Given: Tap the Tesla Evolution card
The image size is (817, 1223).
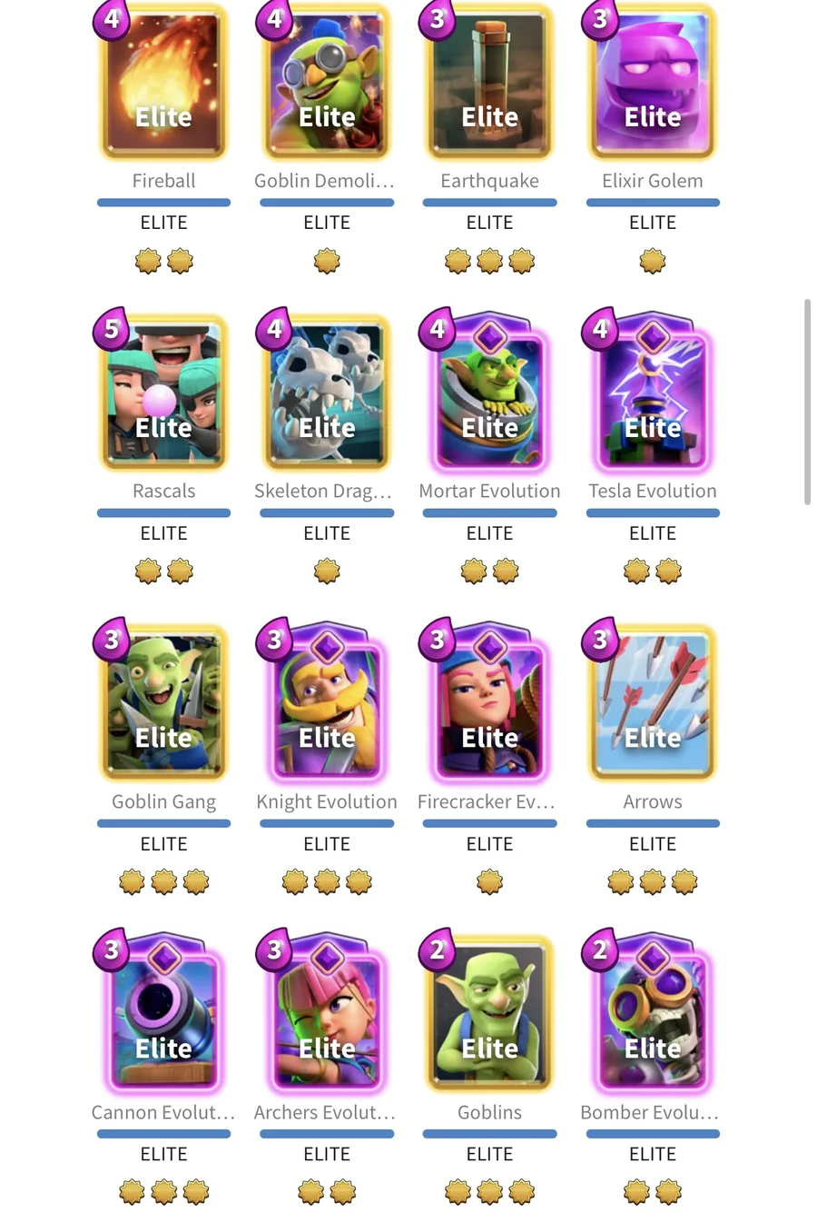Looking at the screenshot, I should (653, 391).
